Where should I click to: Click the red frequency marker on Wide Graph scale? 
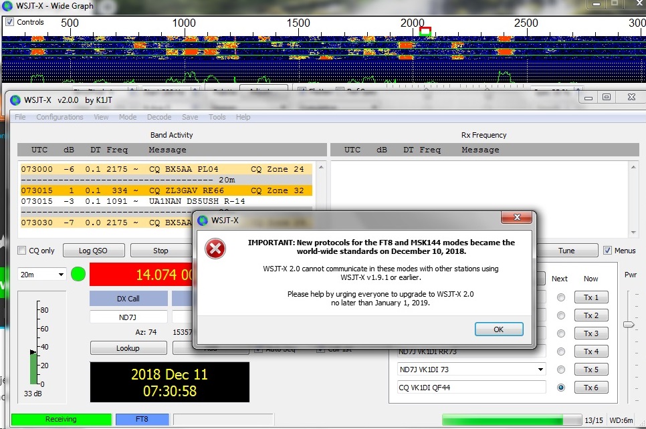coord(425,31)
